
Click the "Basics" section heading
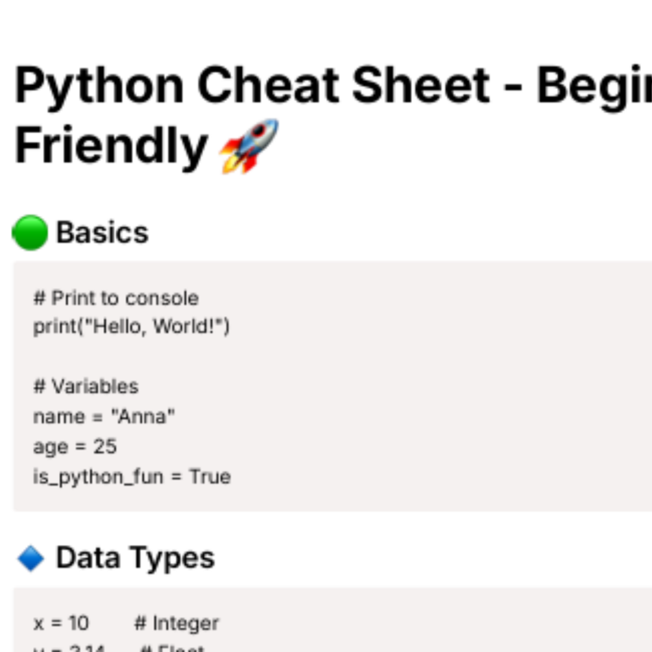pyautogui.click(x=102, y=232)
